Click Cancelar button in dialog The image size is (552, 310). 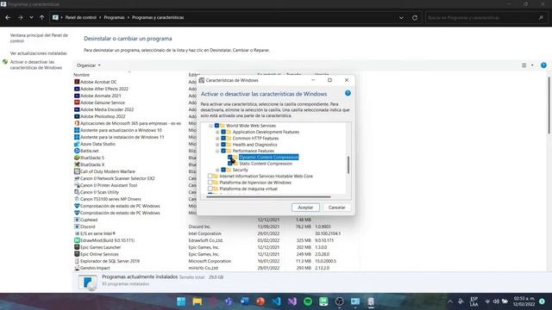(x=336, y=208)
